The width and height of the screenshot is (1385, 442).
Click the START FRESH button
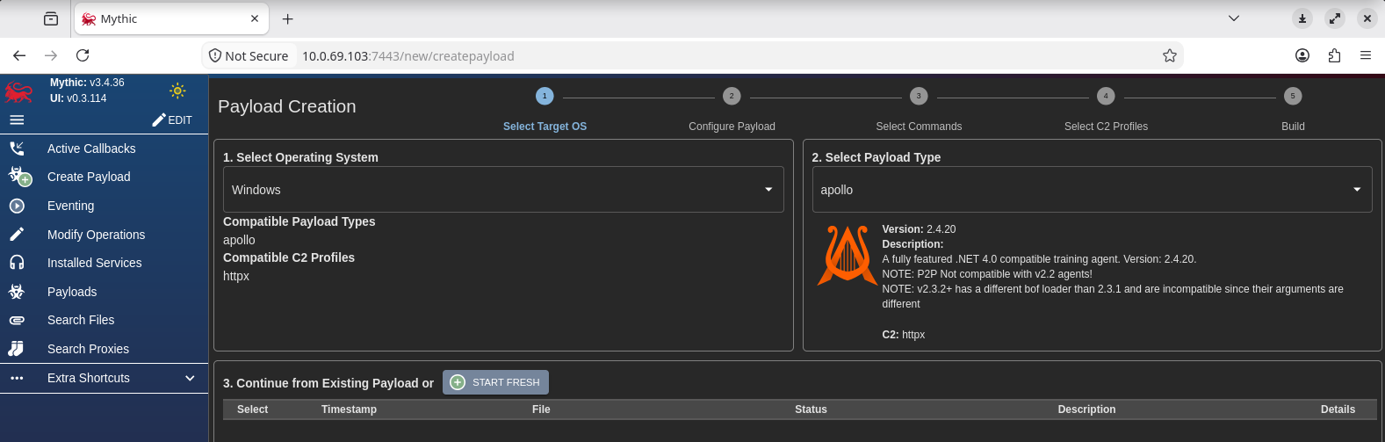(495, 382)
